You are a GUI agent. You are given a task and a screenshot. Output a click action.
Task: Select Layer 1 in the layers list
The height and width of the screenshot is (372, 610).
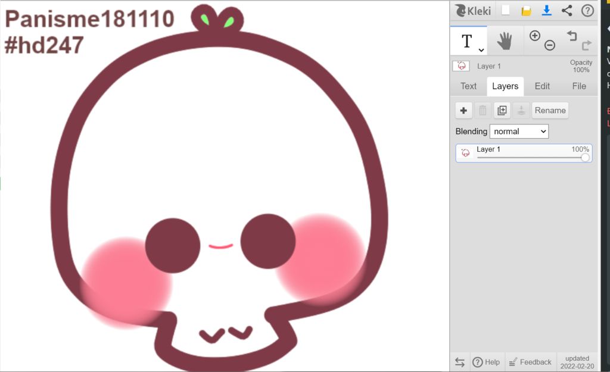524,153
